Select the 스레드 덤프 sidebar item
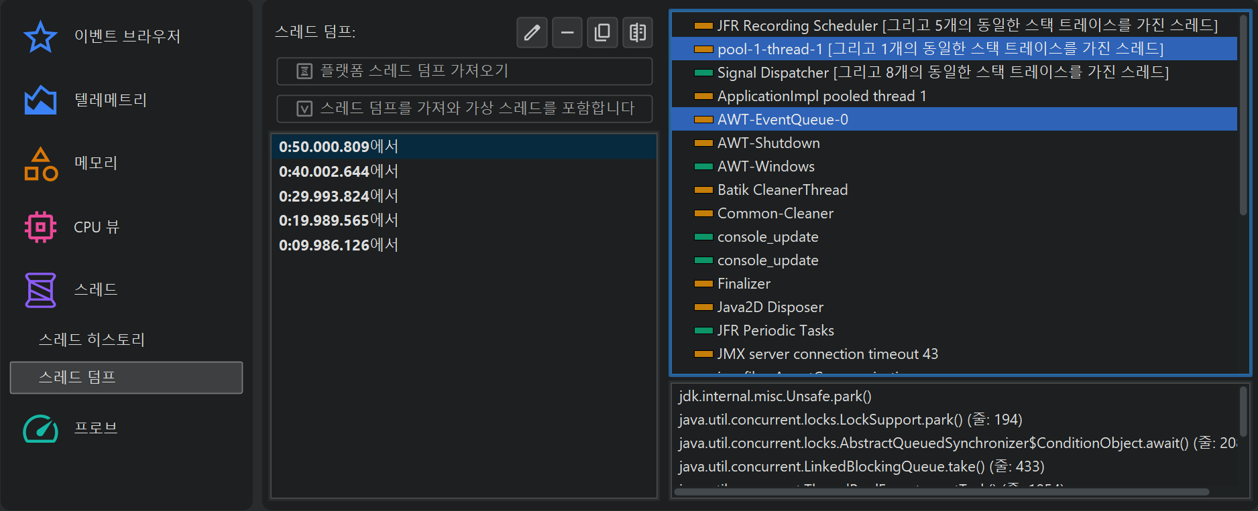The width and height of the screenshot is (1258, 511). [126, 378]
